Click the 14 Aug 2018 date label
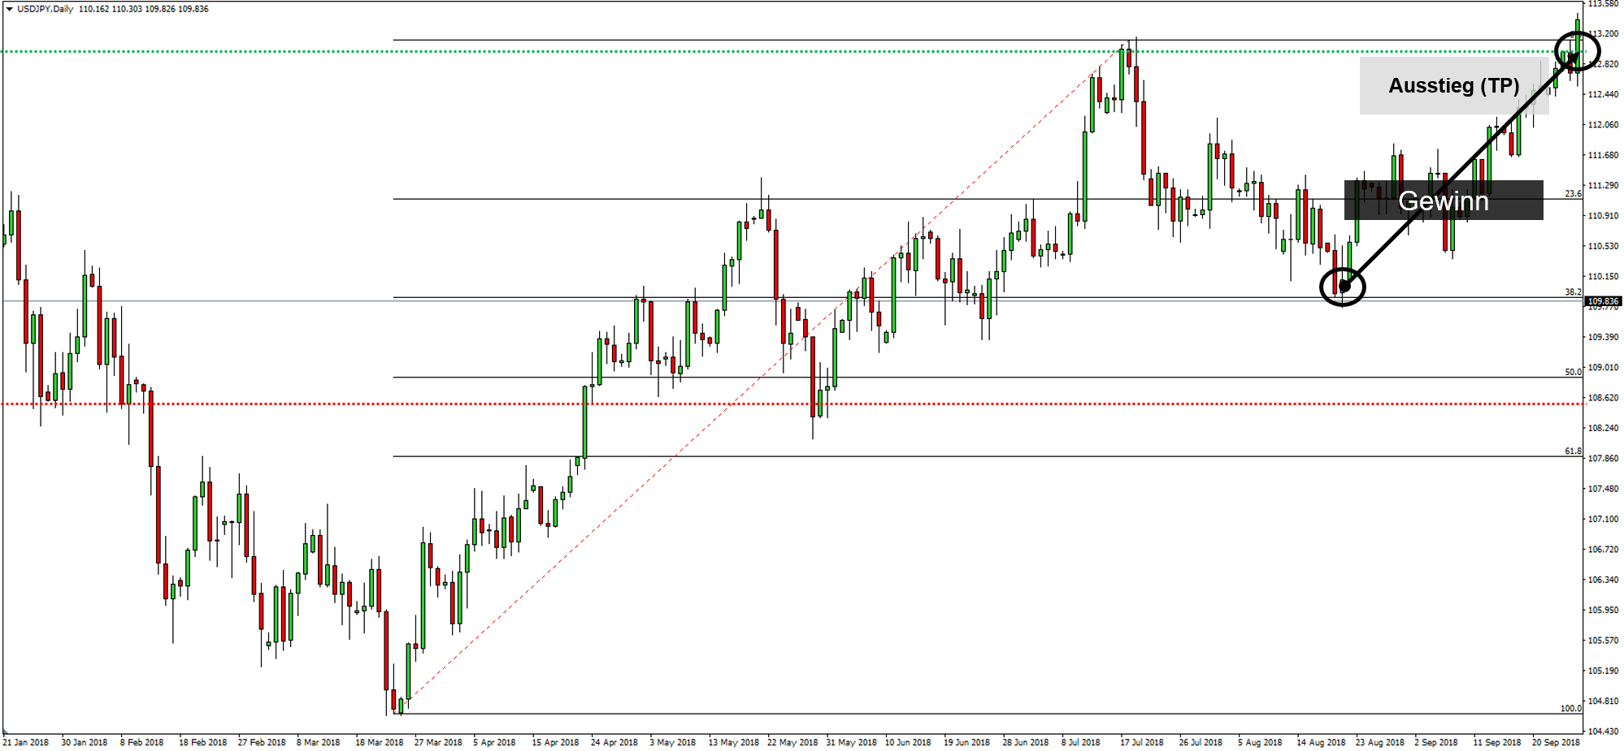This screenshot has height=751, width=1624. [x=1321, y=742]
